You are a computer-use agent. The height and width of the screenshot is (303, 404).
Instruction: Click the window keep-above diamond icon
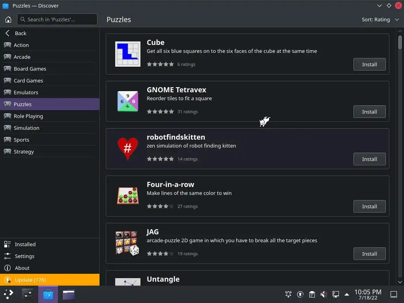[x=389, y=6]
